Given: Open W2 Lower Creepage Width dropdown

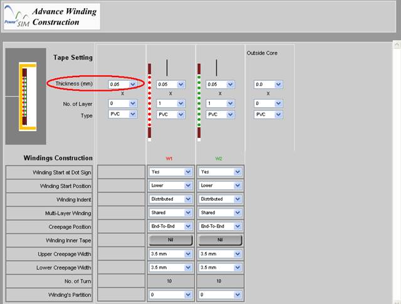Looking at the screenshot, I should pyautogui.click(x=220, y=268).
